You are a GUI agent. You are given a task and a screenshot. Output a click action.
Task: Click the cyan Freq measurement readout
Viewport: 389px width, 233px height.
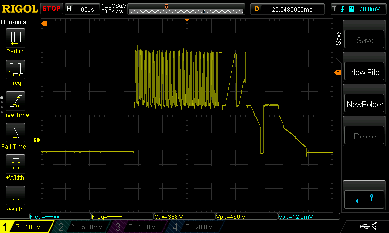45,217
